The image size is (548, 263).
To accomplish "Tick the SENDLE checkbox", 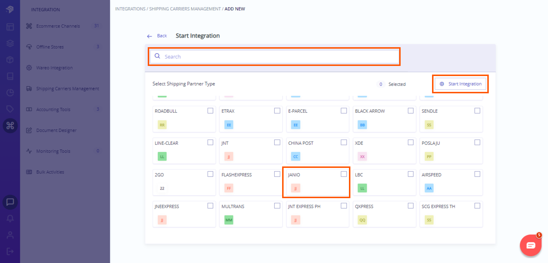I will point(477,111).
